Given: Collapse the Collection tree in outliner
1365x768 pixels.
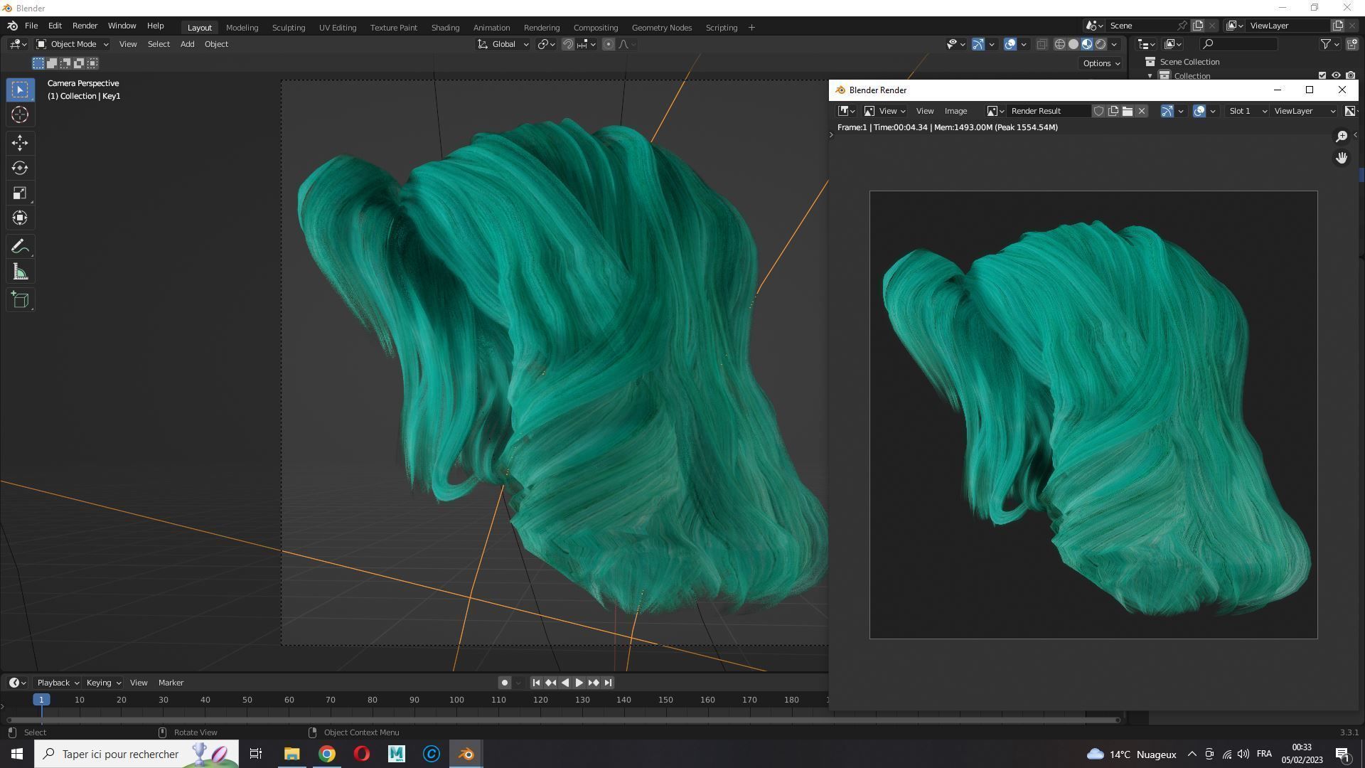Looking at the screenshot, I should (1150, 75).
